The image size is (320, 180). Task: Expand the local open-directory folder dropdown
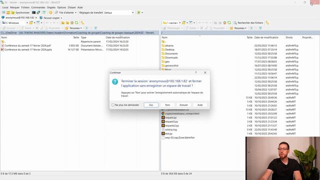click(34, 23)
